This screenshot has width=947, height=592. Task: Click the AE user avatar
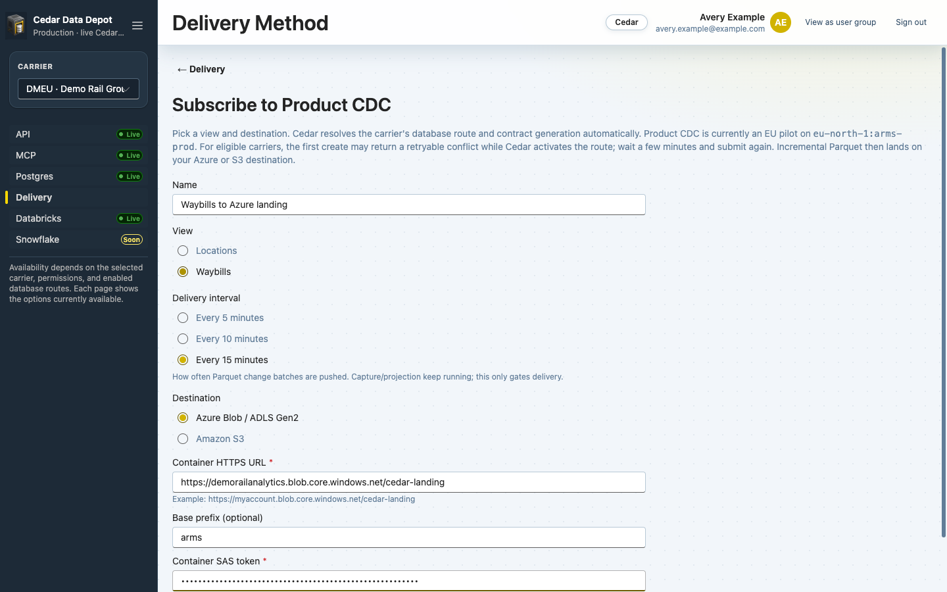[x=781, y=22]
